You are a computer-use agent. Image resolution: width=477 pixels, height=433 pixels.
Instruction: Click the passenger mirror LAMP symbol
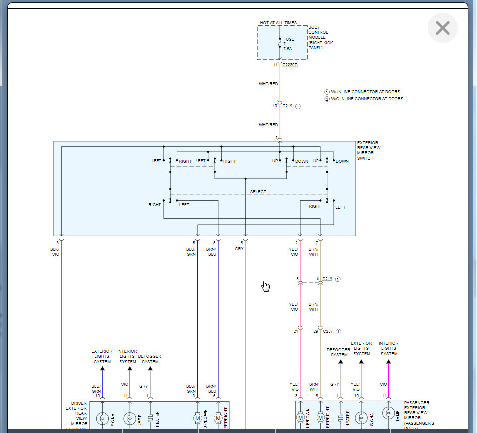pos(388,413)
